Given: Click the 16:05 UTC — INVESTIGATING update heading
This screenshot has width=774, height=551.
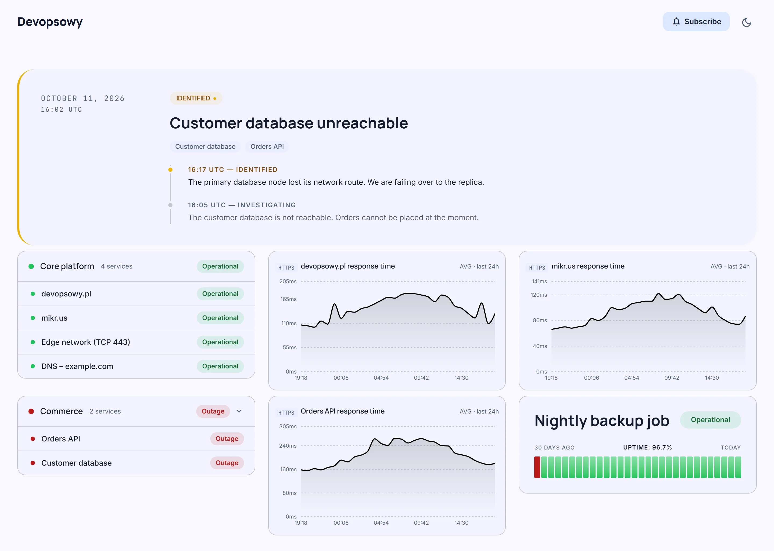Looking at the screenshot, I should click(x=242, y=205).
